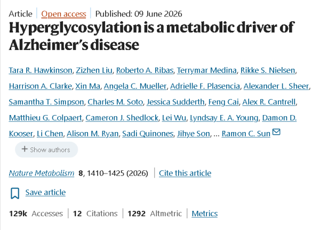Click the Save article link
The height and width of the screenshot is (230, 320).
coord(45,192)
